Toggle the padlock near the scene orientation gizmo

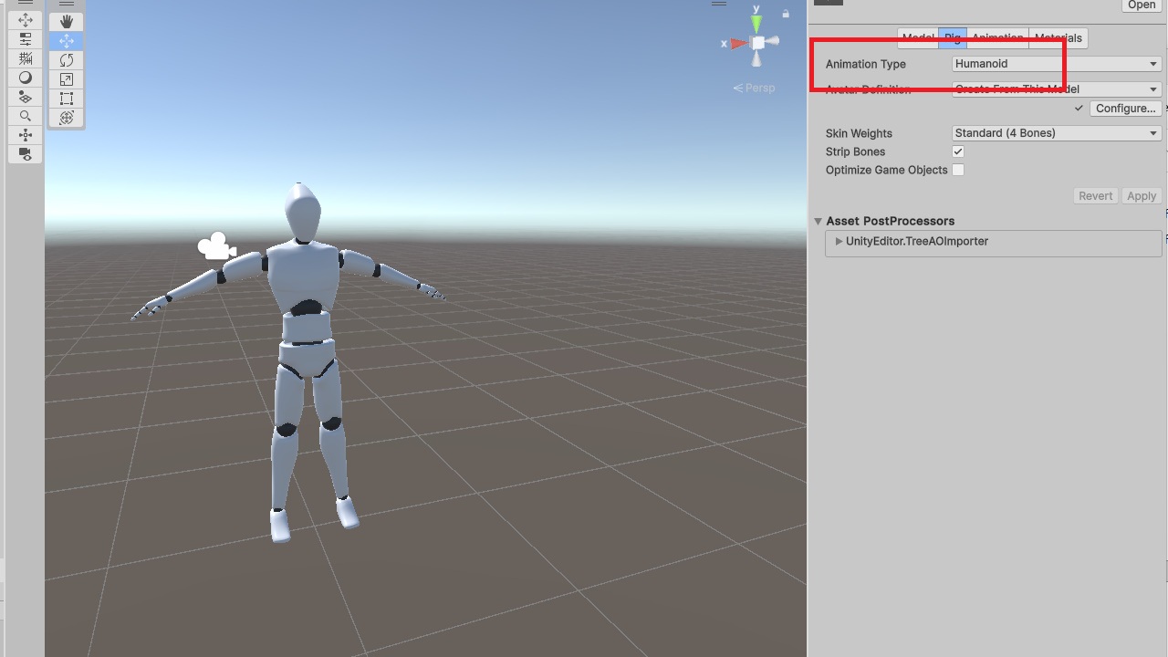click(786, 15)
